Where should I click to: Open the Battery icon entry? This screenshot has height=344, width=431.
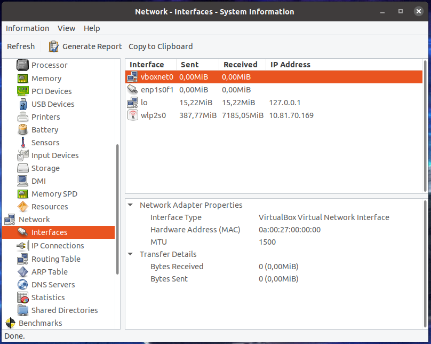click(22, 130)
